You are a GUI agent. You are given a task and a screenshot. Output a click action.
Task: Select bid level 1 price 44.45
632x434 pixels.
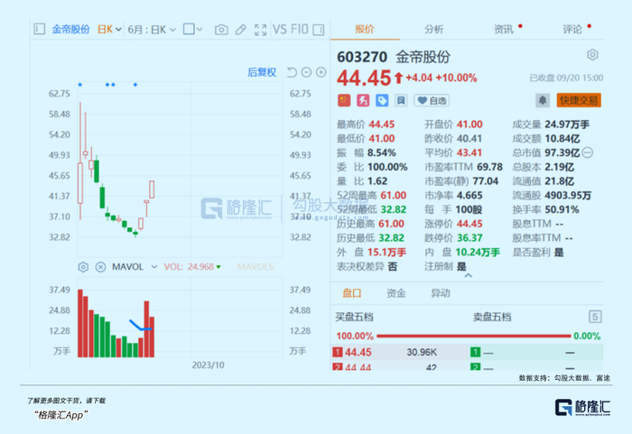[x=358, y=352]
